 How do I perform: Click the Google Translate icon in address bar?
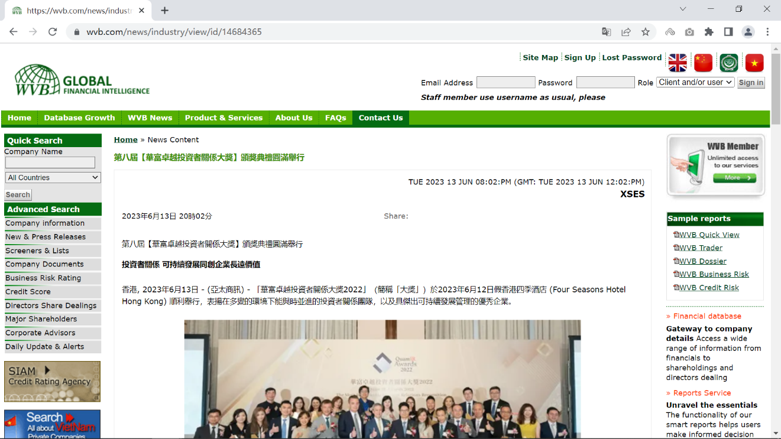(607, 32)
